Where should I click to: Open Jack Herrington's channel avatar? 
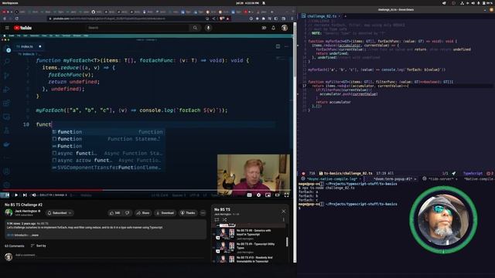pyautogui.click(x=9, y=213)
